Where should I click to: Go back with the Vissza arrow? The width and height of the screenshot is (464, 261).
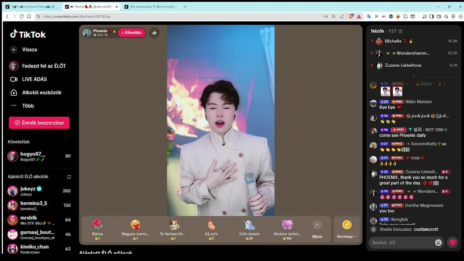[14, 50]
